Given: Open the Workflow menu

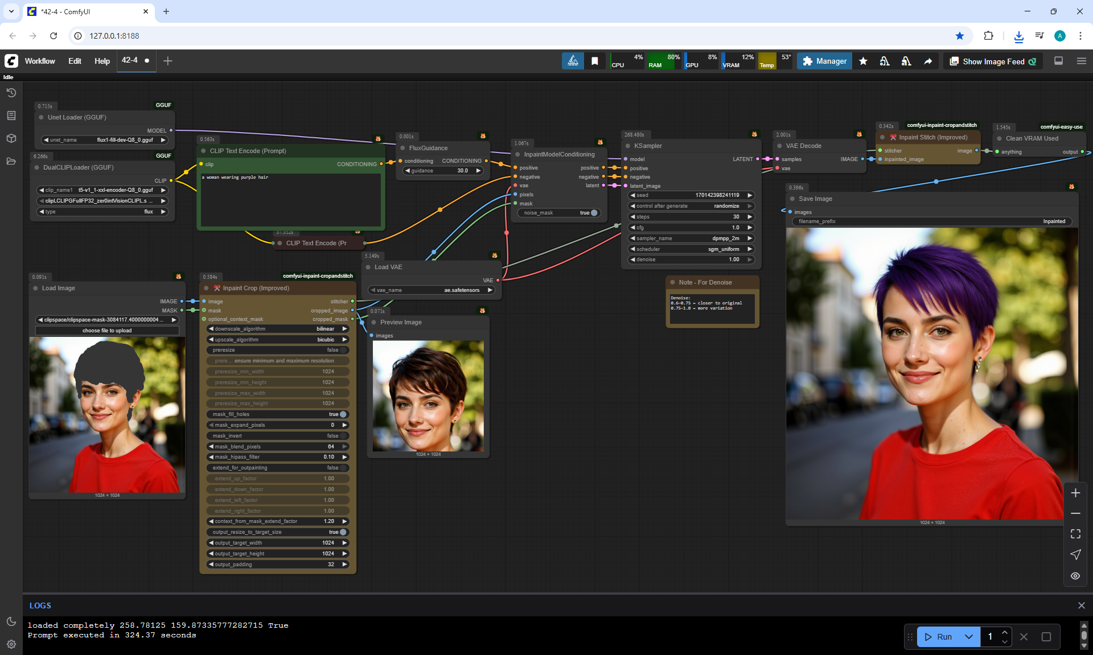Looking at the screenshot, I should pyautogui.click(x=40, y=61).
